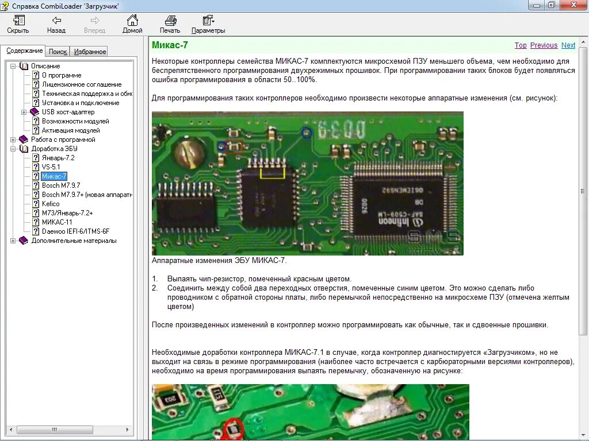Expand the Работа с программой node
589x441 pixels.
point(13,140)
